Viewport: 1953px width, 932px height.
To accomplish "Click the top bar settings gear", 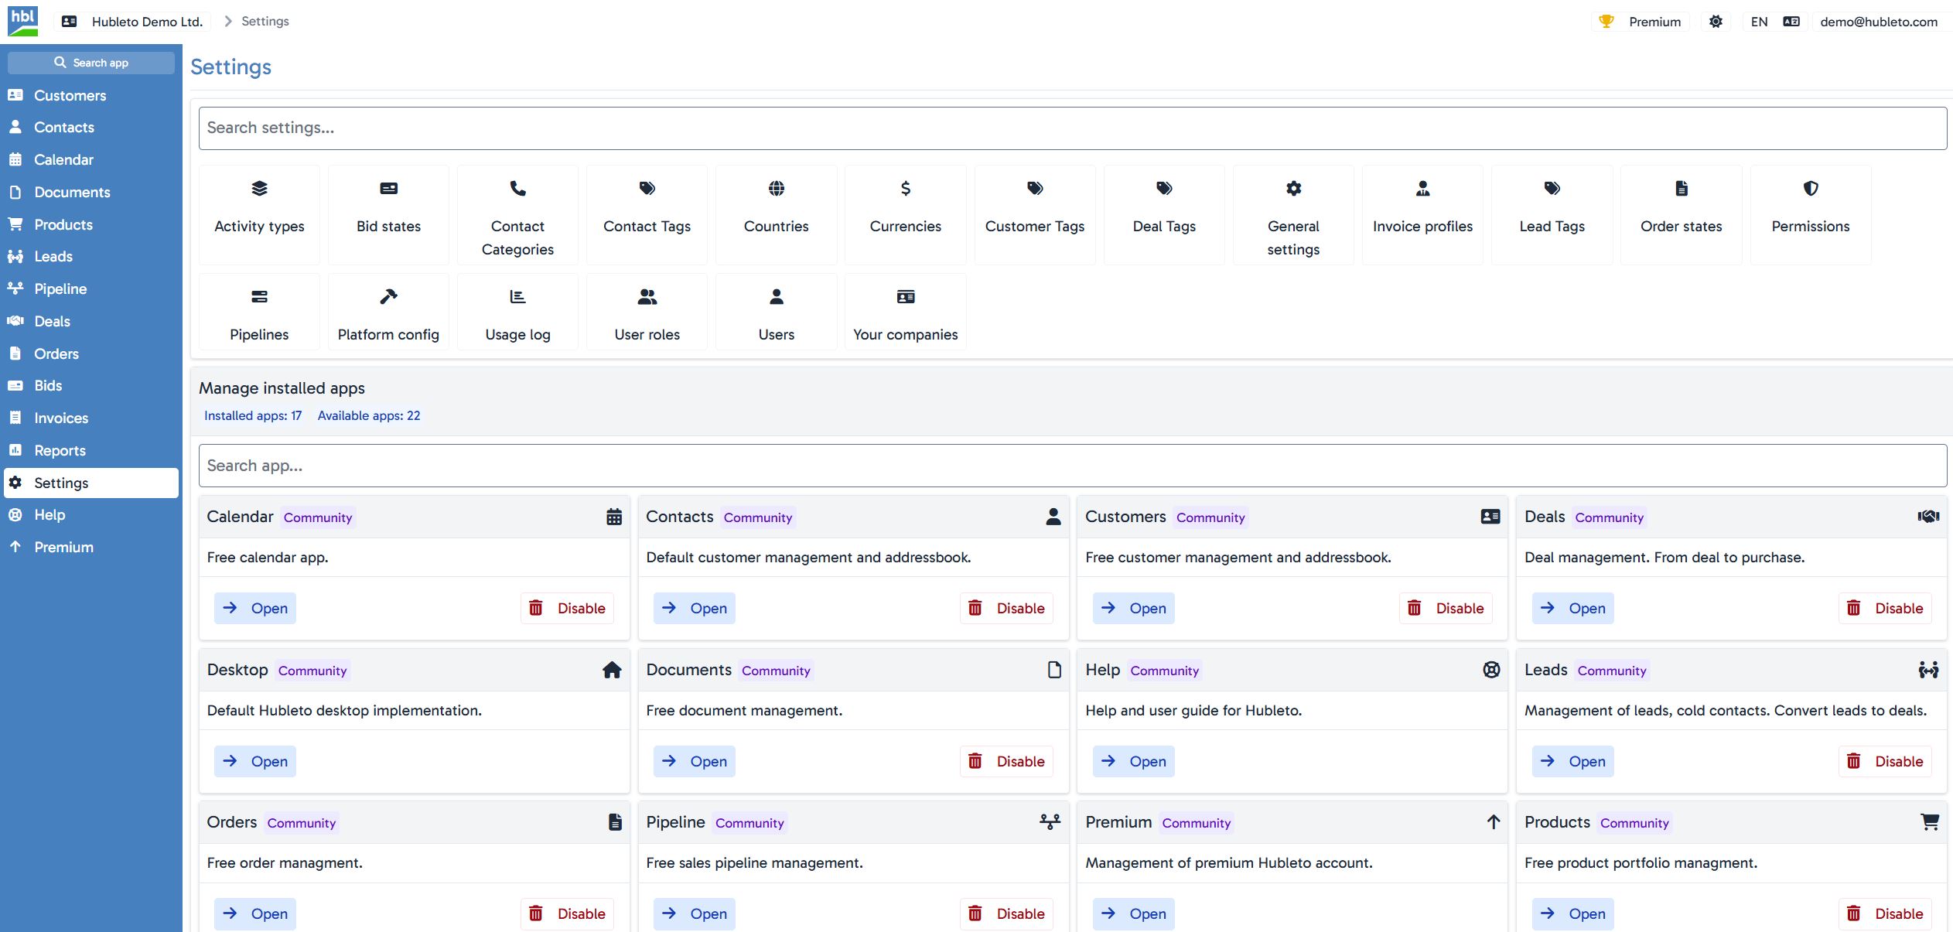I will pos(1716,21).
